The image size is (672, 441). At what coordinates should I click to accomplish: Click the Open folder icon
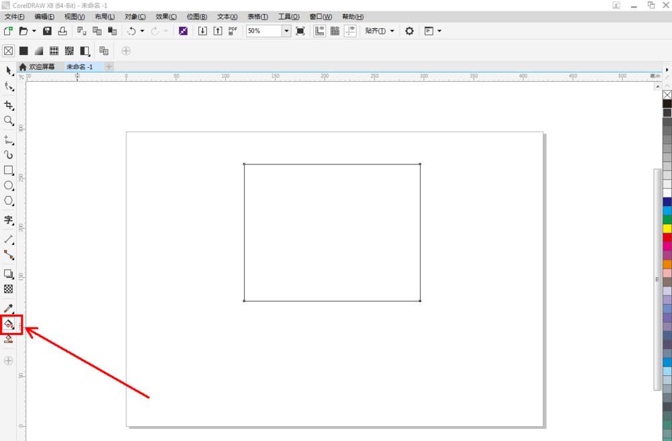pyautogui.click(x=24, y=31)
